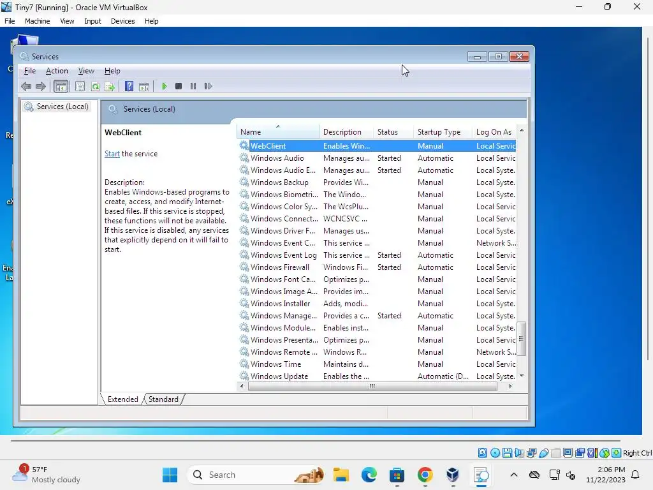This screenshot has width=653, height=490.
Task: Switch to the Standard tab
Action: point(163,399)
